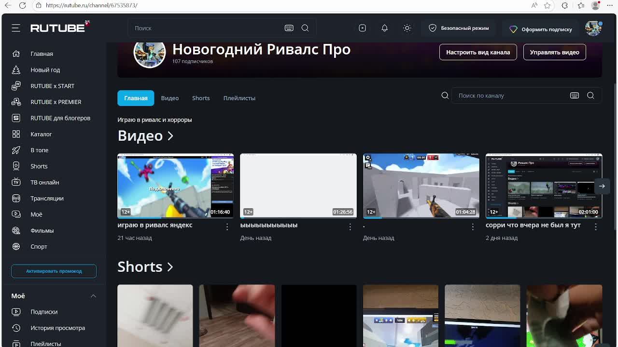This screenshot has height=347, width=618.
Task: Click Управлять видео button
Action: (x=554, y=52)
